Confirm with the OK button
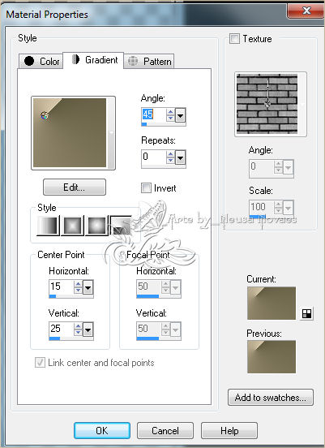Screen dimensions: 325x448 (x=102, y=431)
